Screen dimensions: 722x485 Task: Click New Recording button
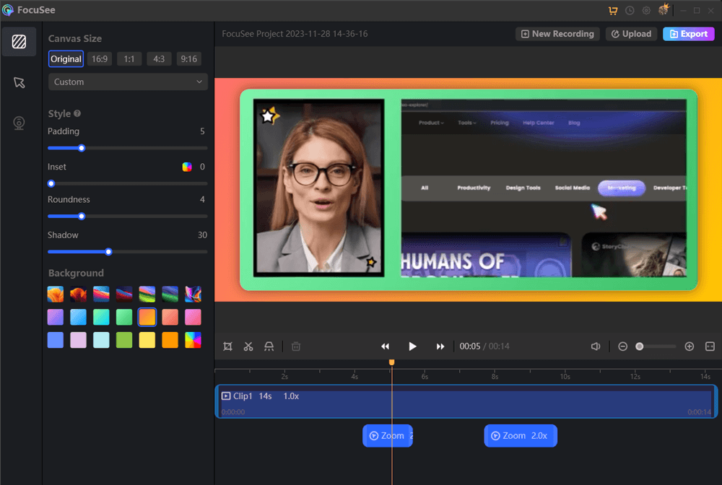click(557, 34)
